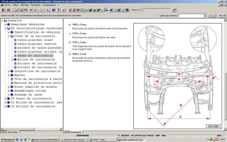
Task: Collapse the 00 Caractéristiques techniques node
Action: (x=5, y=28)
